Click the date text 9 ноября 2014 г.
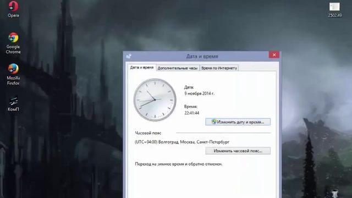Viewport: 352px width, 198px height. click(x=199, y=94)
